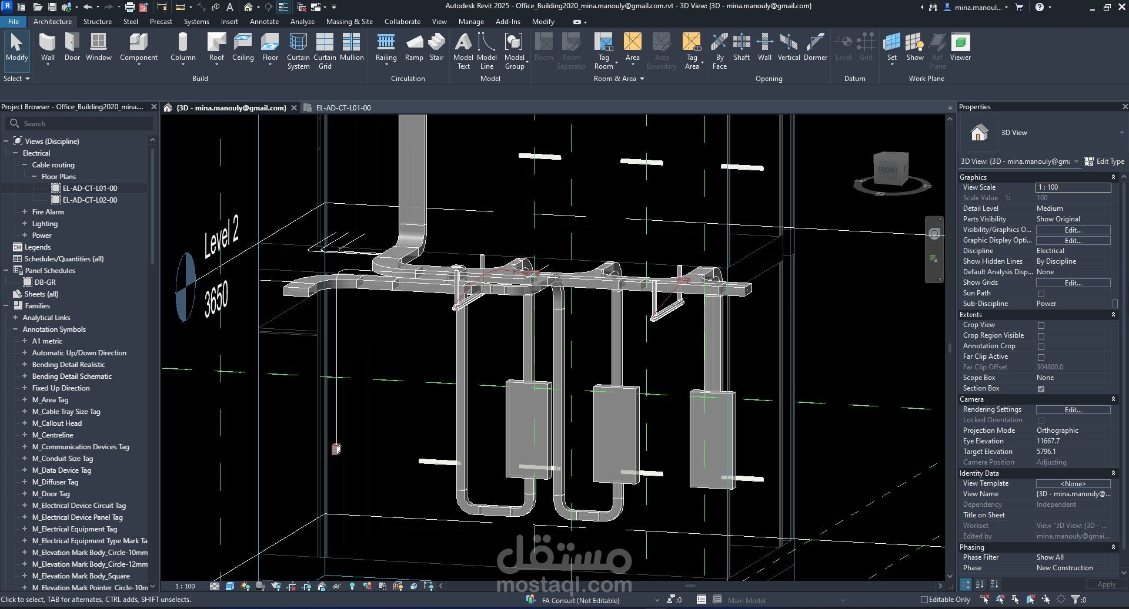Click the Set work plane tool

click(892, 48)
